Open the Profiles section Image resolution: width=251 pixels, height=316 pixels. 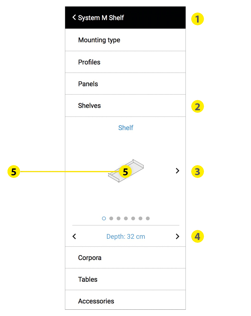[x=89, y=62]
